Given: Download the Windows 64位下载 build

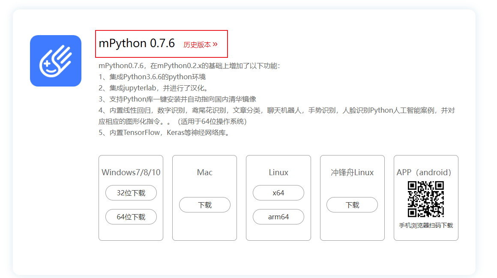Looking at the screenshot, I should tap(131, 217).
